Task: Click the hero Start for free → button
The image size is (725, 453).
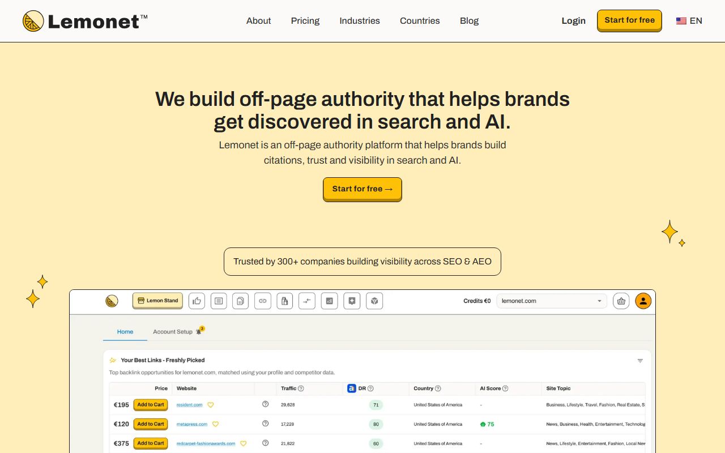Action: (362, 189)
